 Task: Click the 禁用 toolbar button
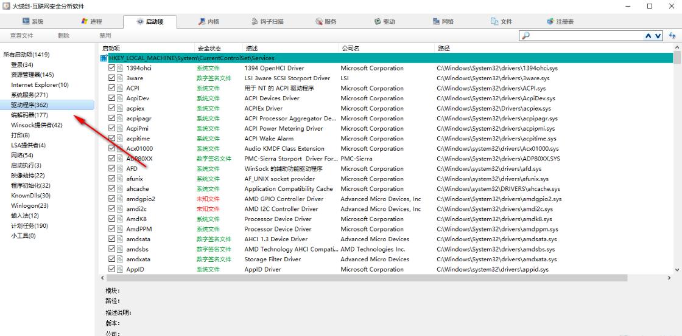point(105,36)
